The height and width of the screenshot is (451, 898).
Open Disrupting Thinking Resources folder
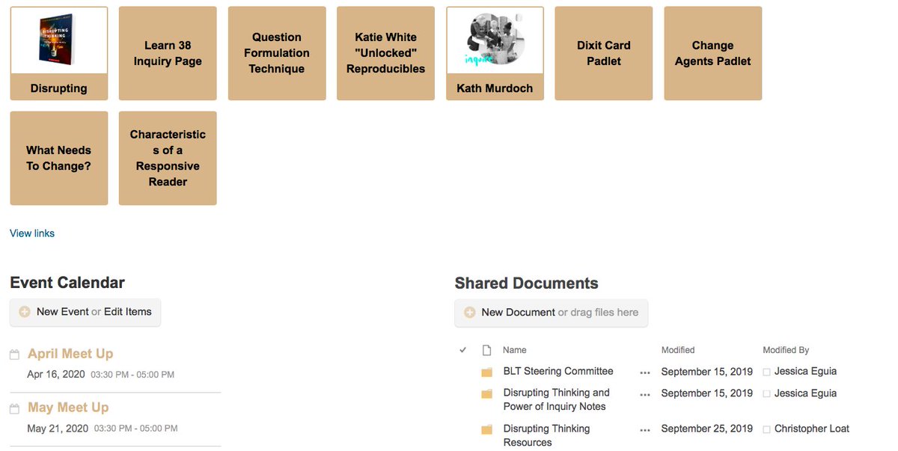coord(547,435)
